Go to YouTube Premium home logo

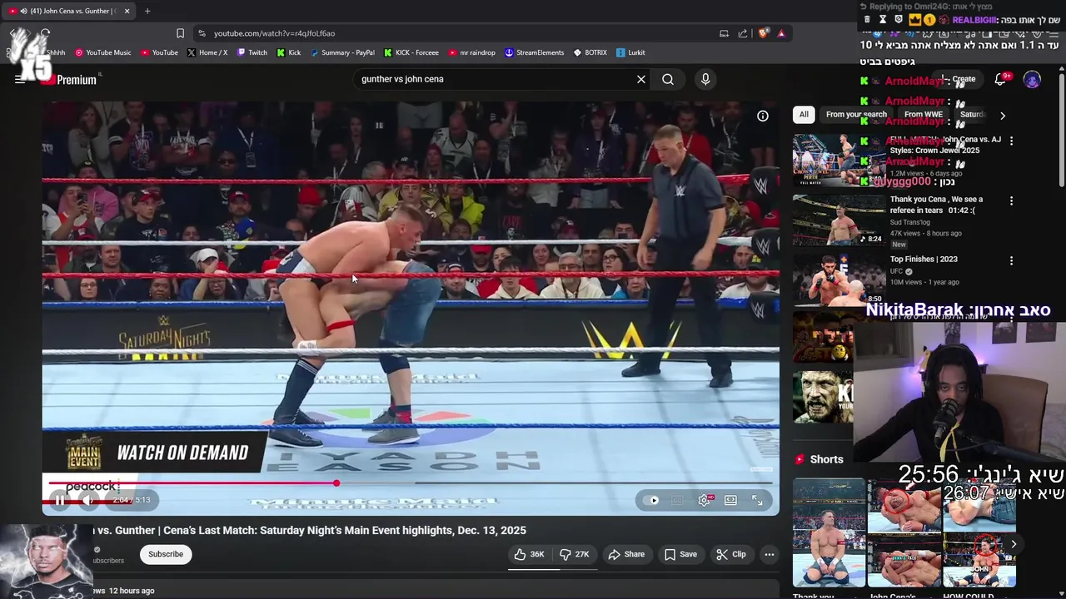[70, 80]
